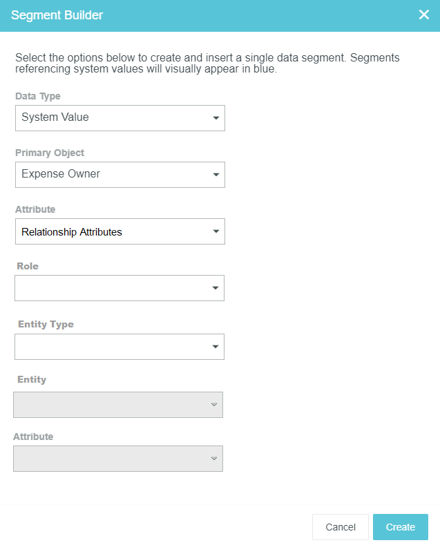Click the Data Type dropdown arrow

point(216,118)
